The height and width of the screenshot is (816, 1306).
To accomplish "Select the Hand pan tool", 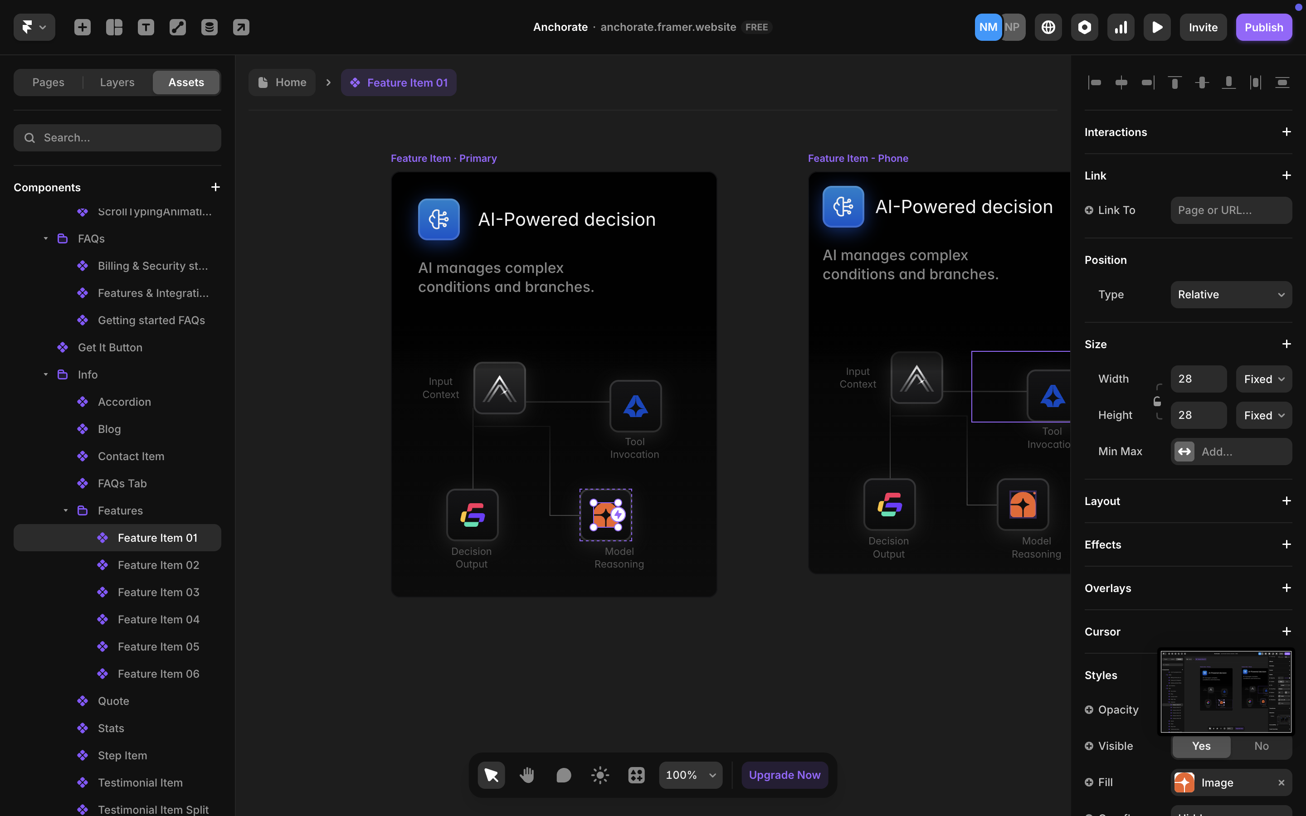I will [x=527, y=775].
